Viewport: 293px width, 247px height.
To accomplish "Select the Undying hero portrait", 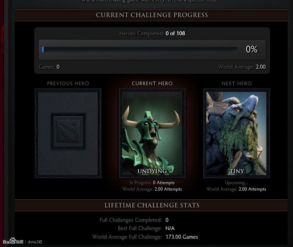I will pyautogui.click(x=152, y=133).
